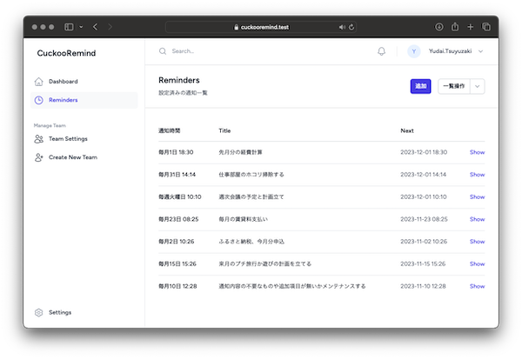522x359 pixels.
Task: Go back with the browser back arrow
Action: [95, 27]
